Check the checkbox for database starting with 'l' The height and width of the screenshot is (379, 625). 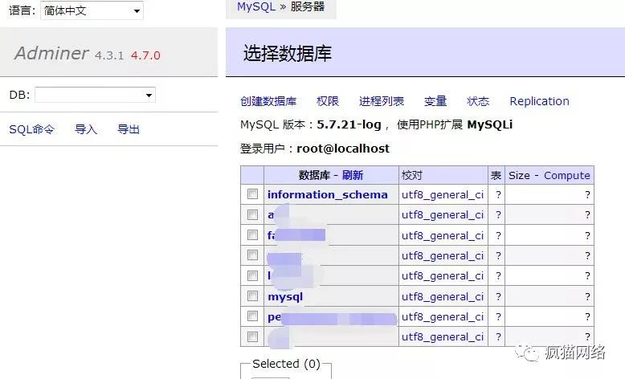click(x=252, y=275)
